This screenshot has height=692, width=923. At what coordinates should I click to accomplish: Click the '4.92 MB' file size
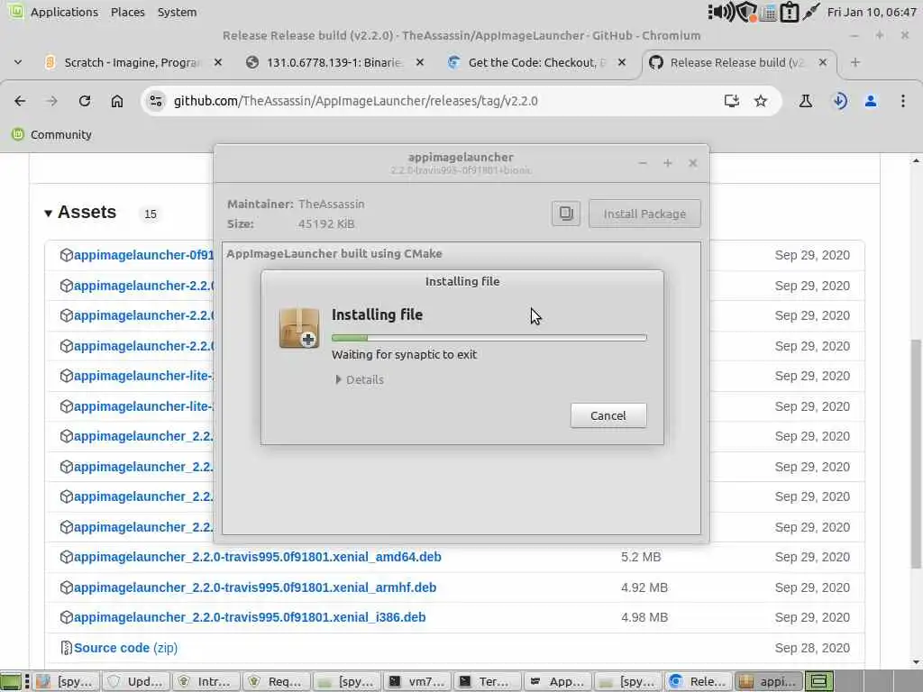pos(644,587)
